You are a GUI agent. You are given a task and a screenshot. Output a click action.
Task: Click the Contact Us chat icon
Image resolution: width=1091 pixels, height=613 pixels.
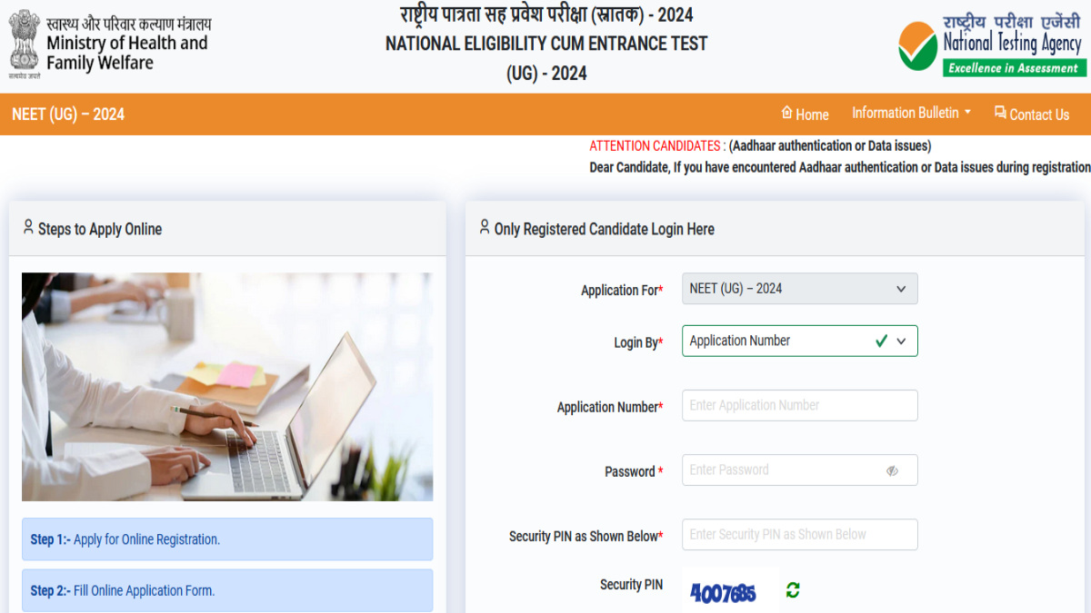tap(998, 114)
